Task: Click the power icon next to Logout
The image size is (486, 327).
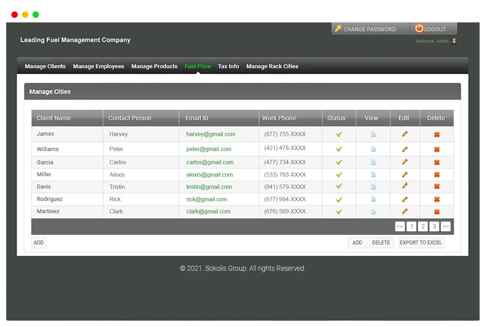Action: (x=419, y=28)
